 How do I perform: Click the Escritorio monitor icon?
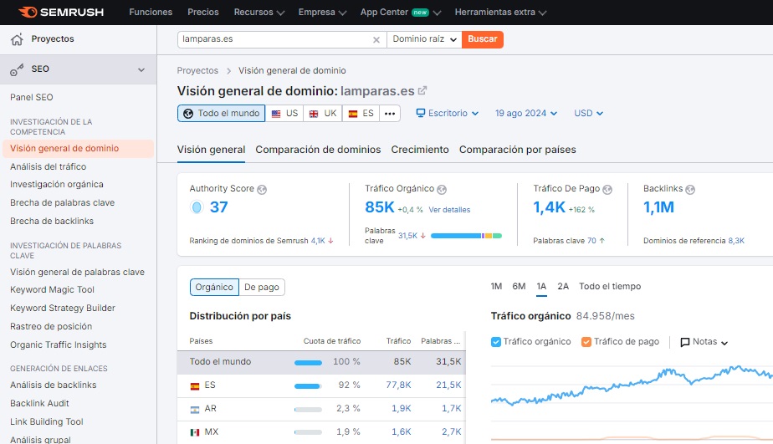[x=421, y=113]
